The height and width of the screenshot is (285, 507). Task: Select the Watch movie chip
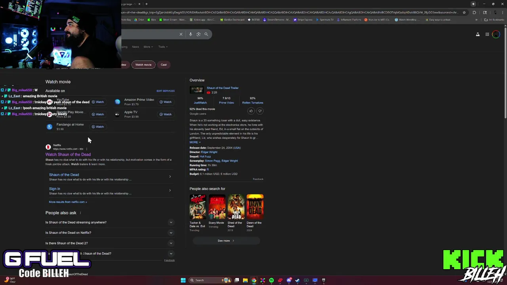point(143,65)
